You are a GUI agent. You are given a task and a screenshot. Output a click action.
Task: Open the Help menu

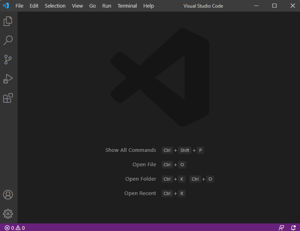148,6
